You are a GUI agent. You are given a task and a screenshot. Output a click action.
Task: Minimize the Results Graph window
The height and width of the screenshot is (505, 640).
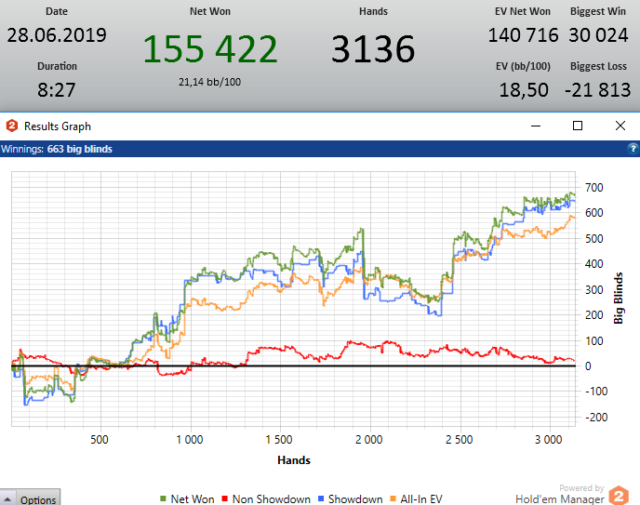pyautogui.click(x=536, y=126)
